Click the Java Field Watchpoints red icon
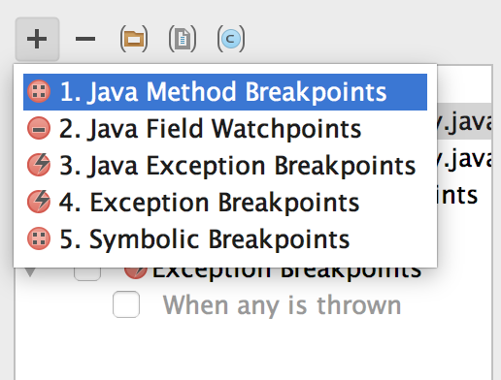 pyautogui.click(x=39, y=128)
